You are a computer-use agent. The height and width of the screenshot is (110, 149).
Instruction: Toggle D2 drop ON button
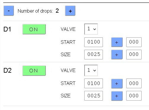click(34, 71)
